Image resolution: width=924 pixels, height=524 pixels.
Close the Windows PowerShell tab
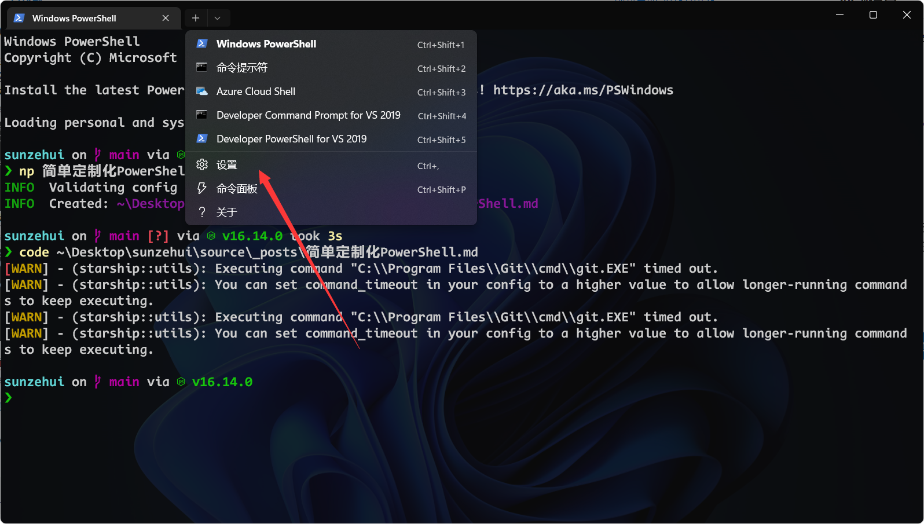166,18
